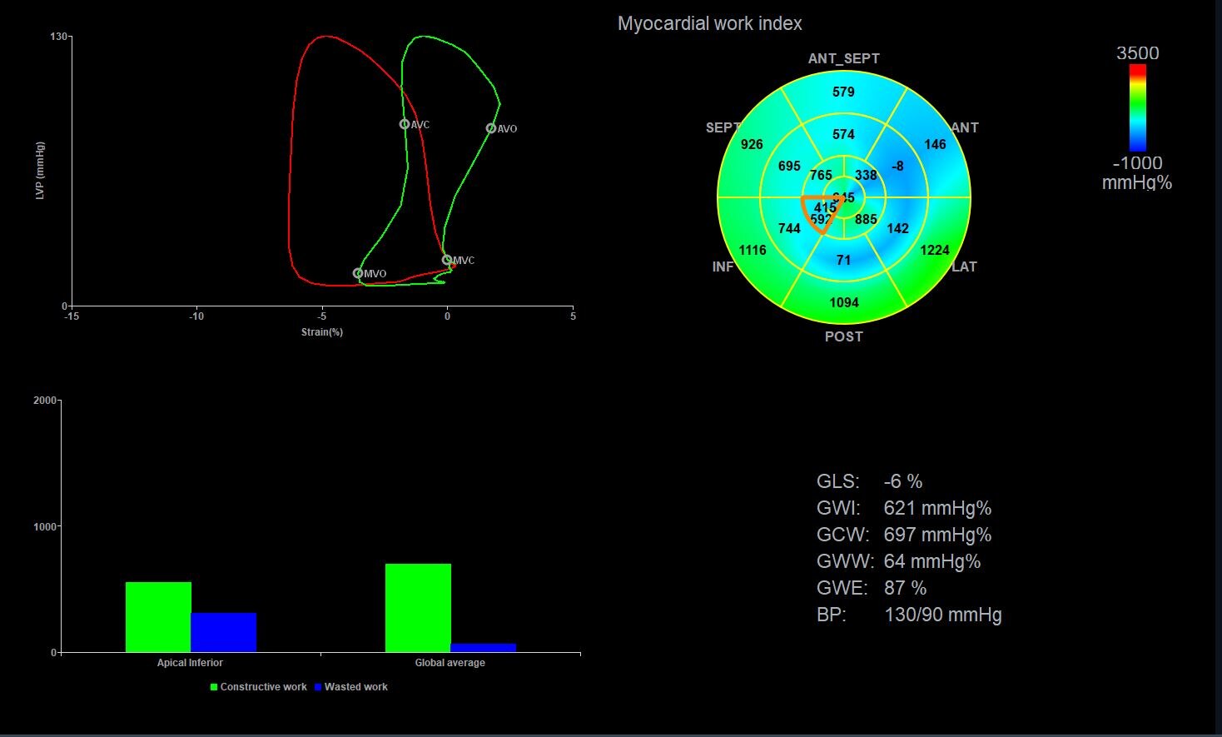Click the green Global average constructive work bar
The image size is (1222, 737).
point(418,608)
